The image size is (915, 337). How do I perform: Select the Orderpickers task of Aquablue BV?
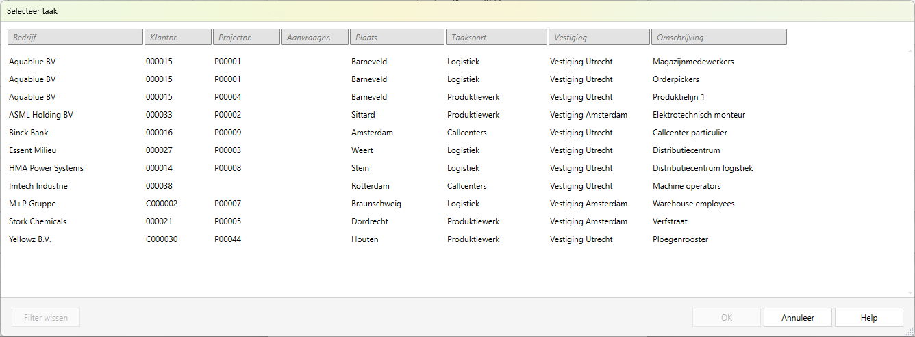pos(675,79)
